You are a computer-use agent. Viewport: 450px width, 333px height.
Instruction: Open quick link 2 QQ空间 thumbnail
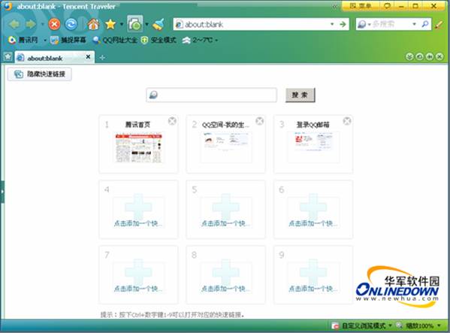pos(226,147)
